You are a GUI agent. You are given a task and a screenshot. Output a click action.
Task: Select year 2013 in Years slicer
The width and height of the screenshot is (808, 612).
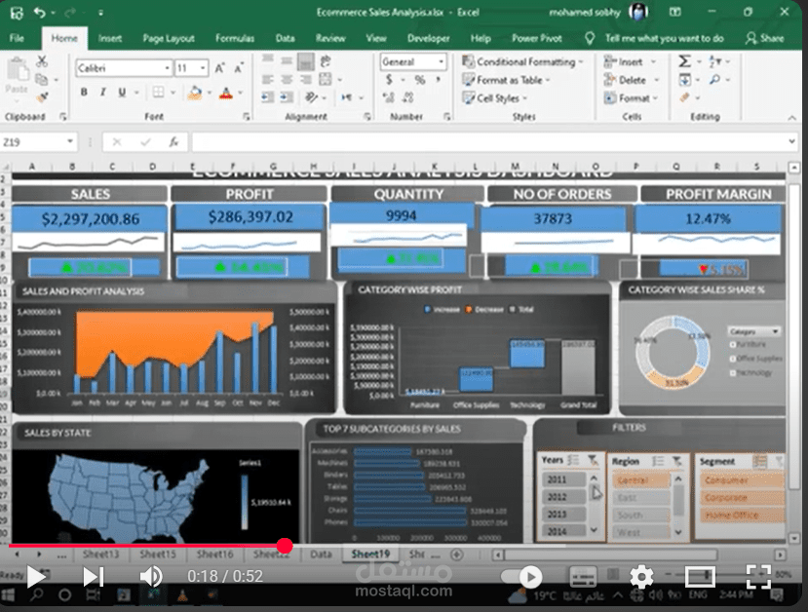[x=563, y=515]
